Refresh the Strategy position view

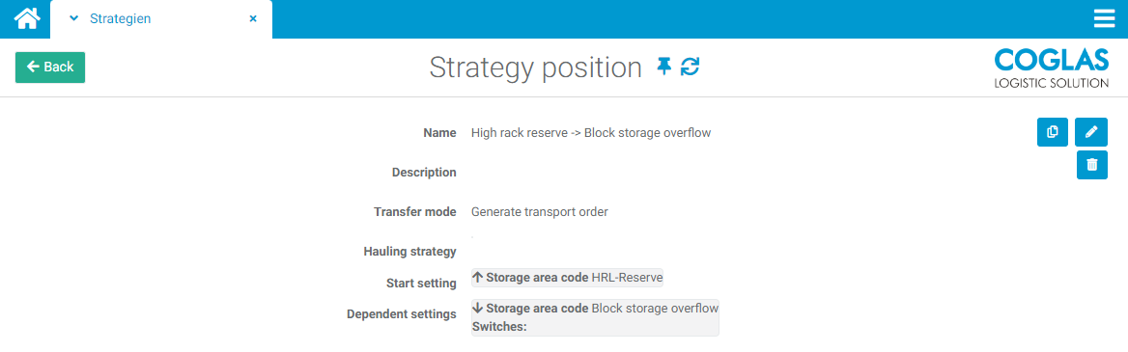coord(690,68)
